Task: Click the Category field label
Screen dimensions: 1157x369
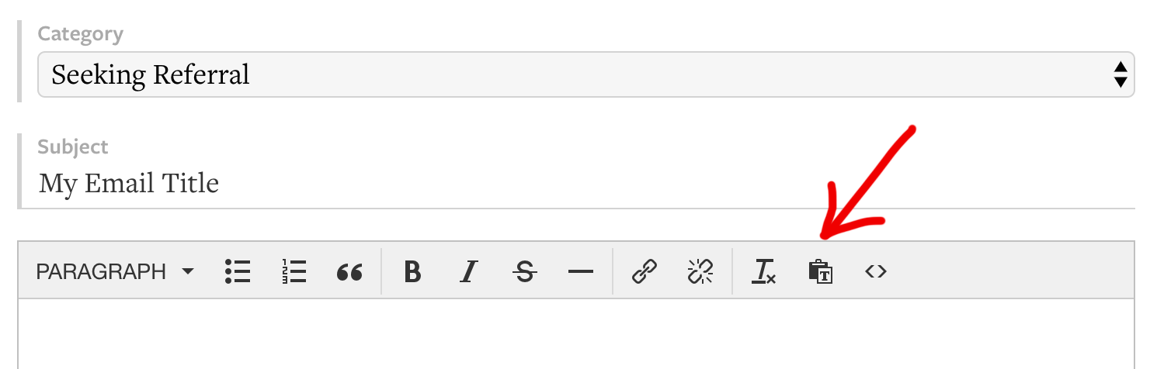Action: tap(81, 34)
